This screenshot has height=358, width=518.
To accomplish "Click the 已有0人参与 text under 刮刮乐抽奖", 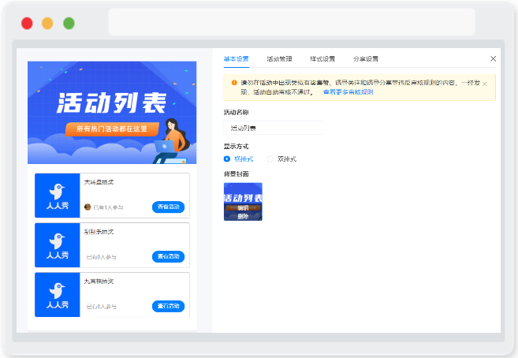I will (x=101, y=257).
